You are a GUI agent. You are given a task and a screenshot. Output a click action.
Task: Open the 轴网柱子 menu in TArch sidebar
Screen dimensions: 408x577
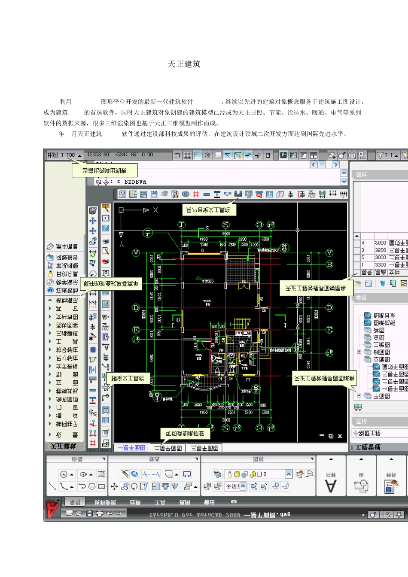67,424
